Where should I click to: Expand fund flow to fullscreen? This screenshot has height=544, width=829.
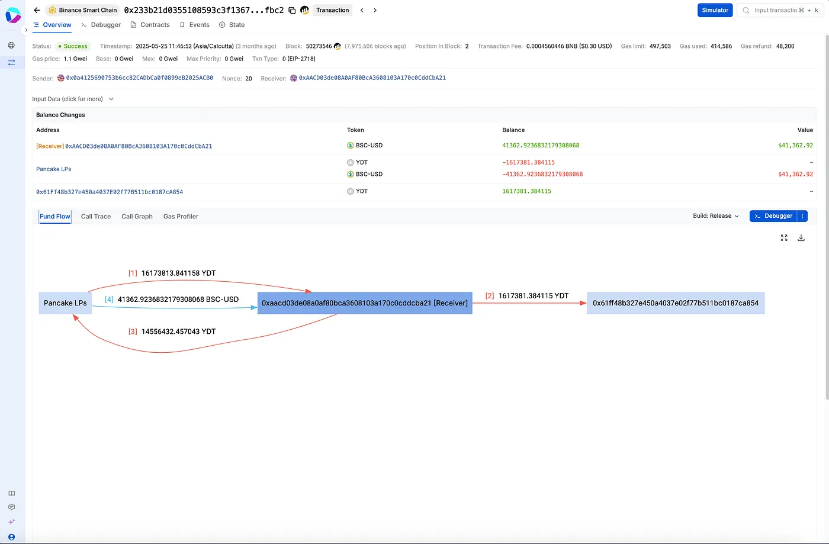[x=784, y=238]
